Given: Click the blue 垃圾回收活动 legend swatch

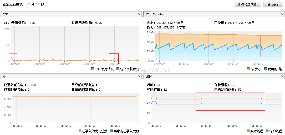Looking at the screenshot, I should click(x=118, y=69).
